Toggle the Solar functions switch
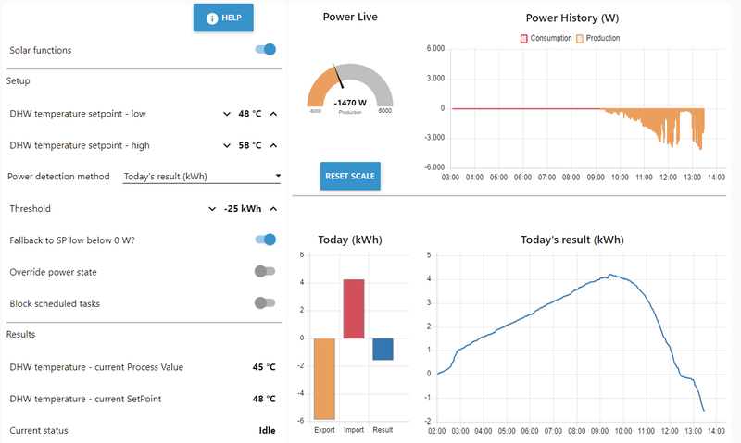Screen dimensions: 741x443 click(x=265, y=50)
